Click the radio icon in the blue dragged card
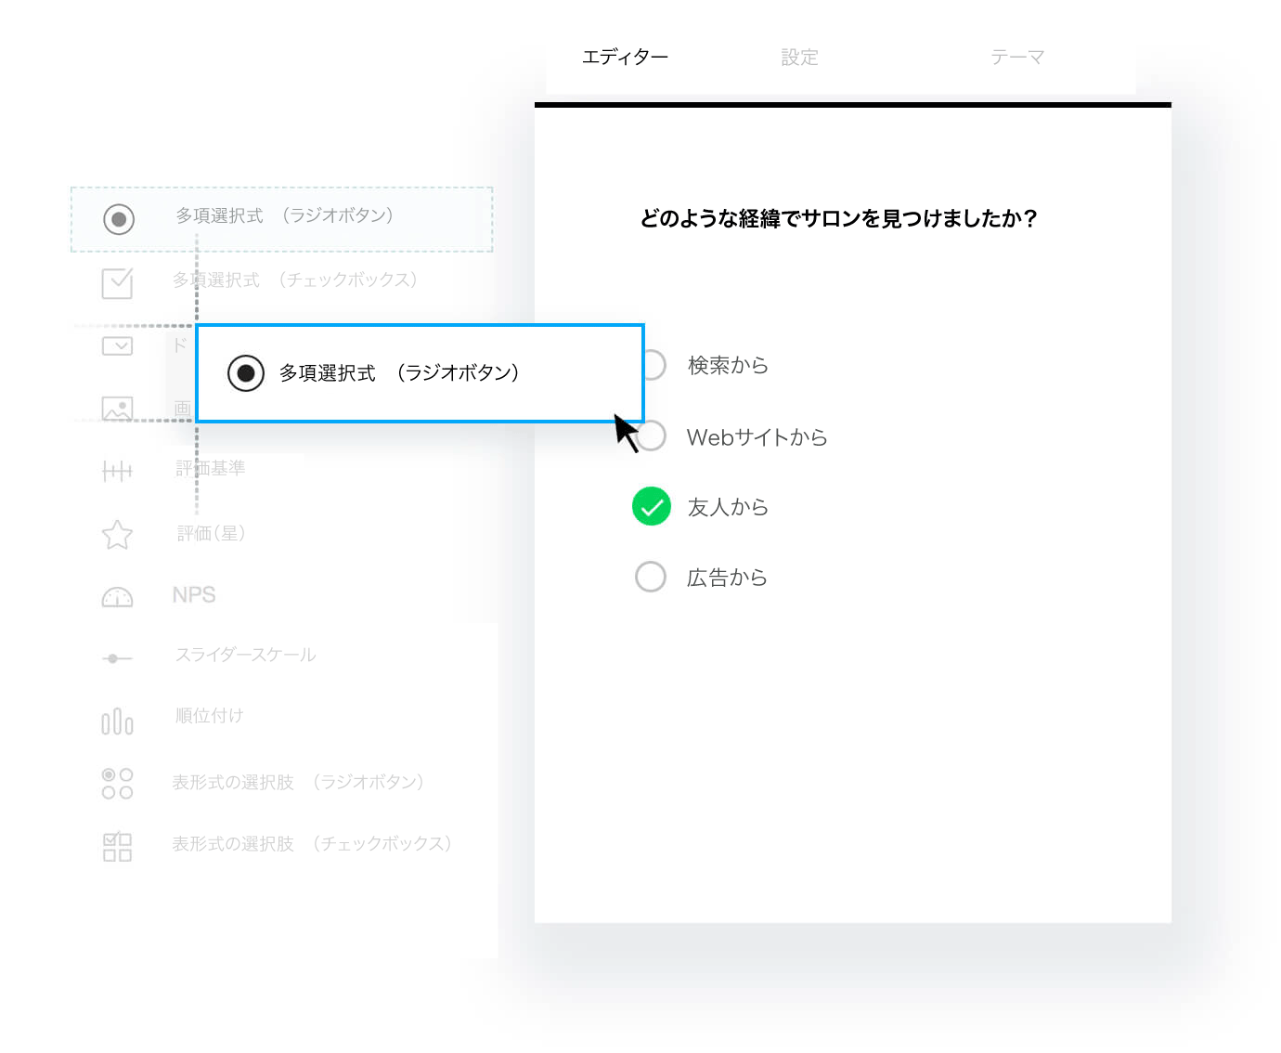The height and width of the screenshot is (1053, 1281). [x=246, y=373]
